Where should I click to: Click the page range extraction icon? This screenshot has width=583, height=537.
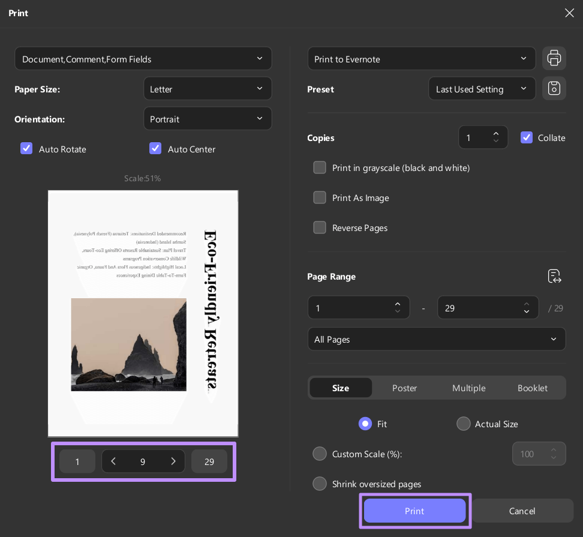click(554, 276)
